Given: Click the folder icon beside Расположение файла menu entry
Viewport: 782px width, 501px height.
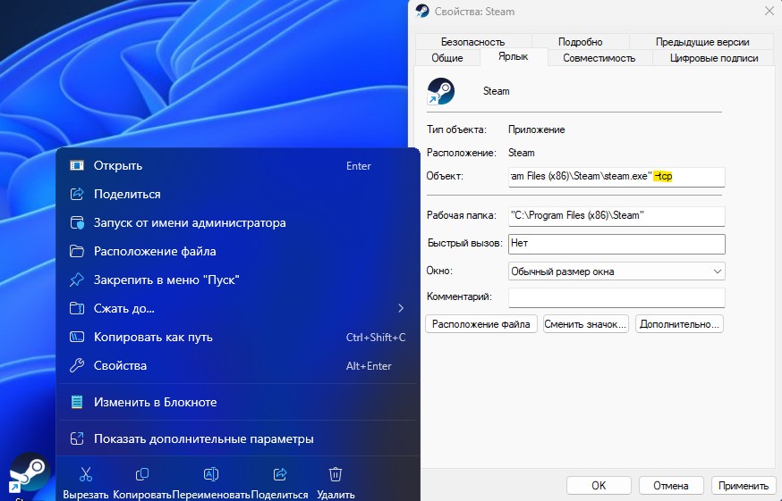Looking at the screenshot, I should coord(77,251).
